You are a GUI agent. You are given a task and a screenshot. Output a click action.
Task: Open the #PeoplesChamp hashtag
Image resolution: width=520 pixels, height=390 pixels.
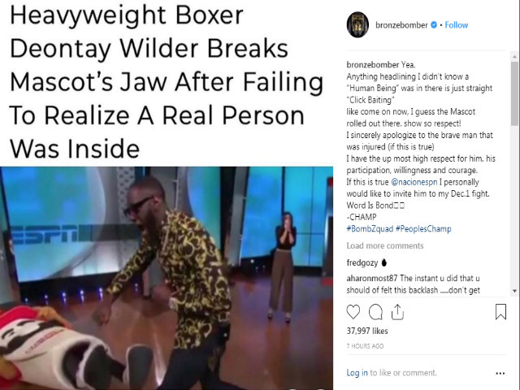point(423,229)
